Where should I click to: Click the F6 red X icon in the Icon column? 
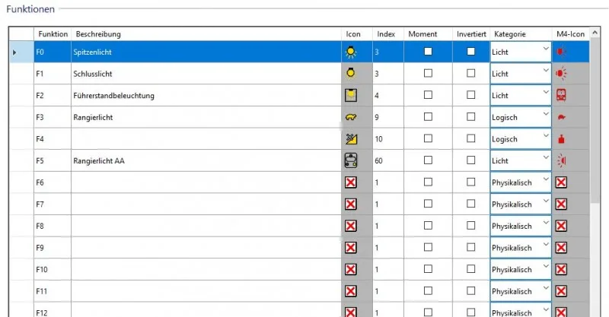351,182
